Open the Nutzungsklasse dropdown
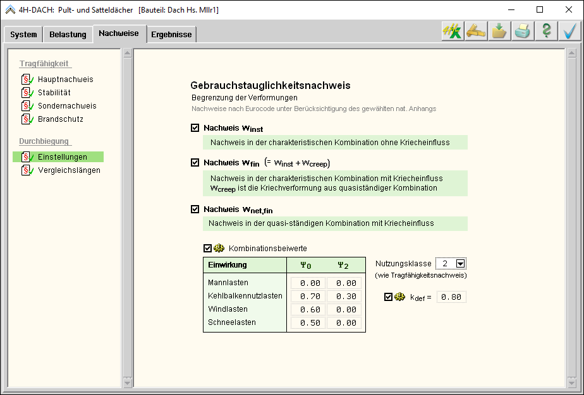Screen dimensions: 584x395 [x=460, y=264]
